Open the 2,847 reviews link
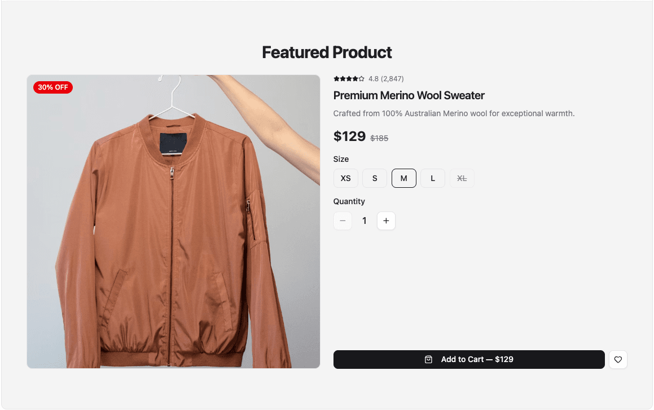Image resolution: width=654 pixels, height=410 pixels. (393, 78)
